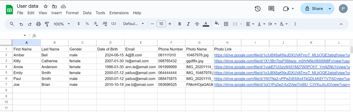Open the Data menu

coord(87,13)
